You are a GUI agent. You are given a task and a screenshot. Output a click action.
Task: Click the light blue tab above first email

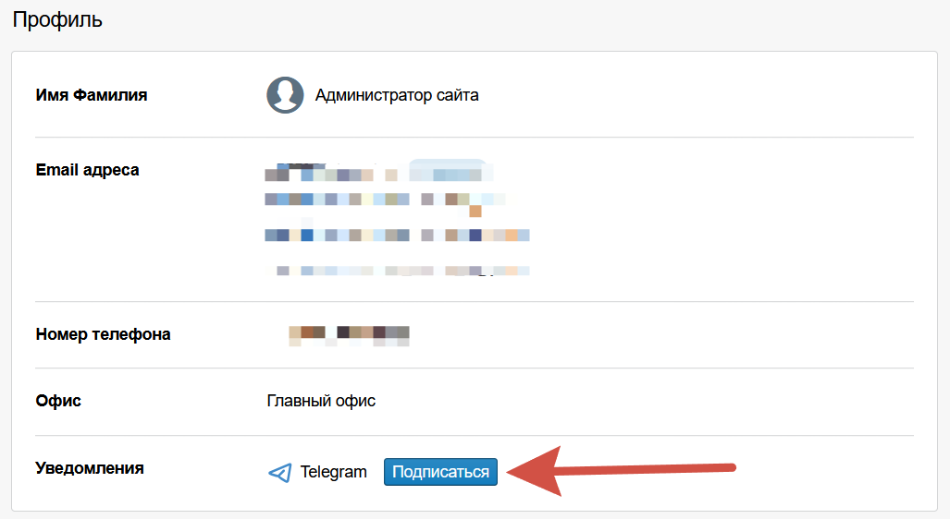point(447,163)
